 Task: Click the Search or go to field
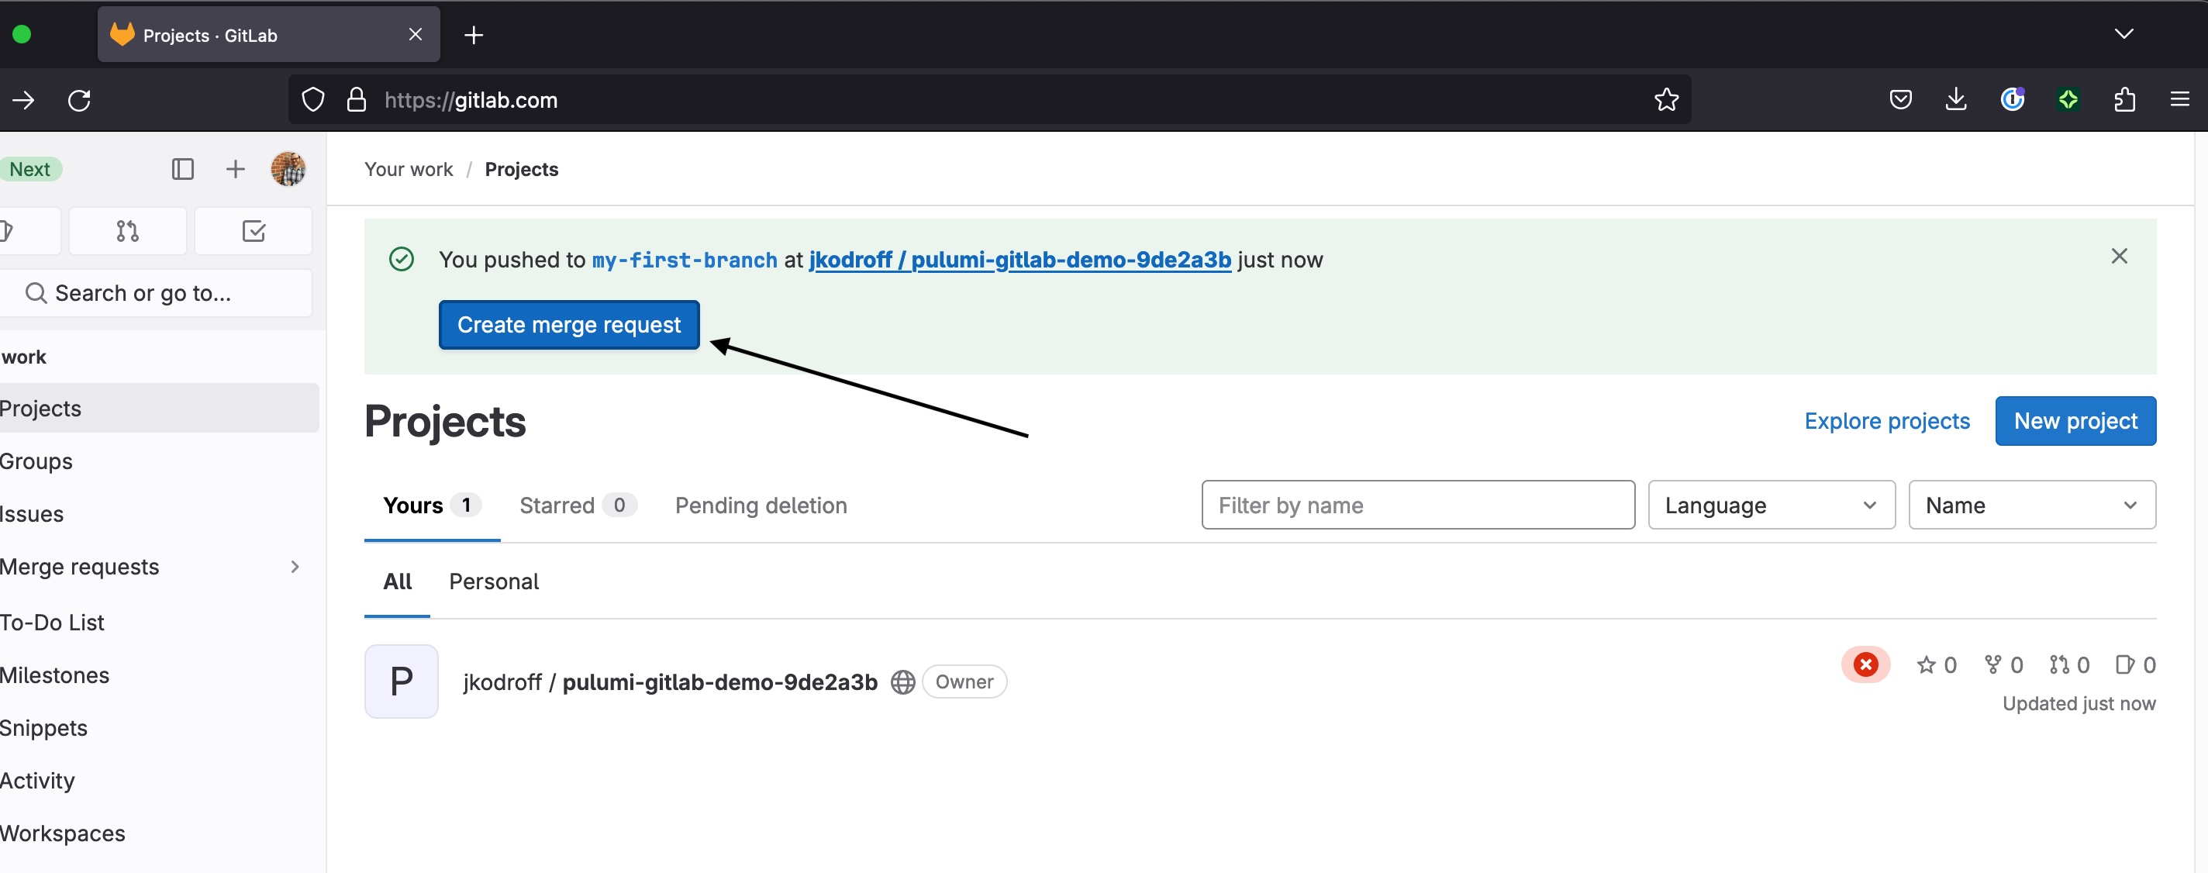pyautogui.click(x=154, y=293)
